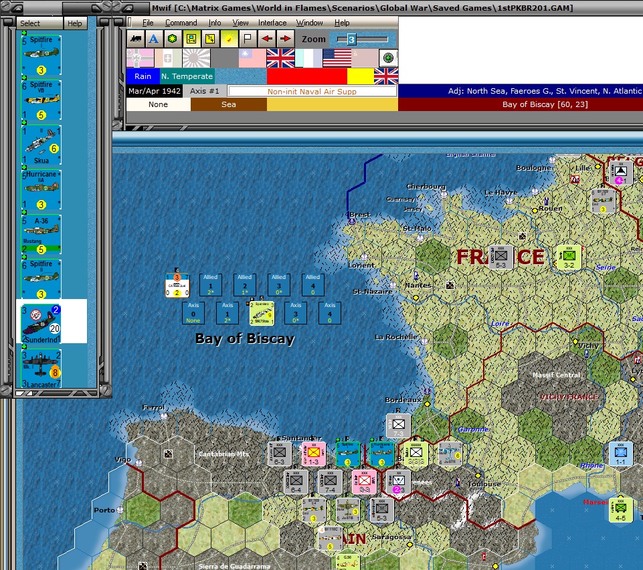Viewport: 643px width, 570px height.
Task: Click the Mar/Apr 1942 turn label
Action: point(154,91)
